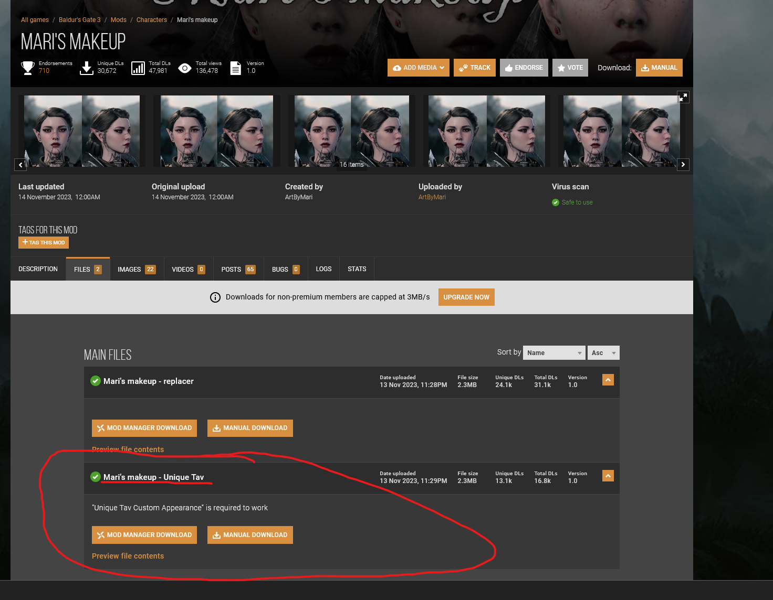
Task: Click the checkmark beside Mari's makeup - replacer
Action: click(95, 381)
